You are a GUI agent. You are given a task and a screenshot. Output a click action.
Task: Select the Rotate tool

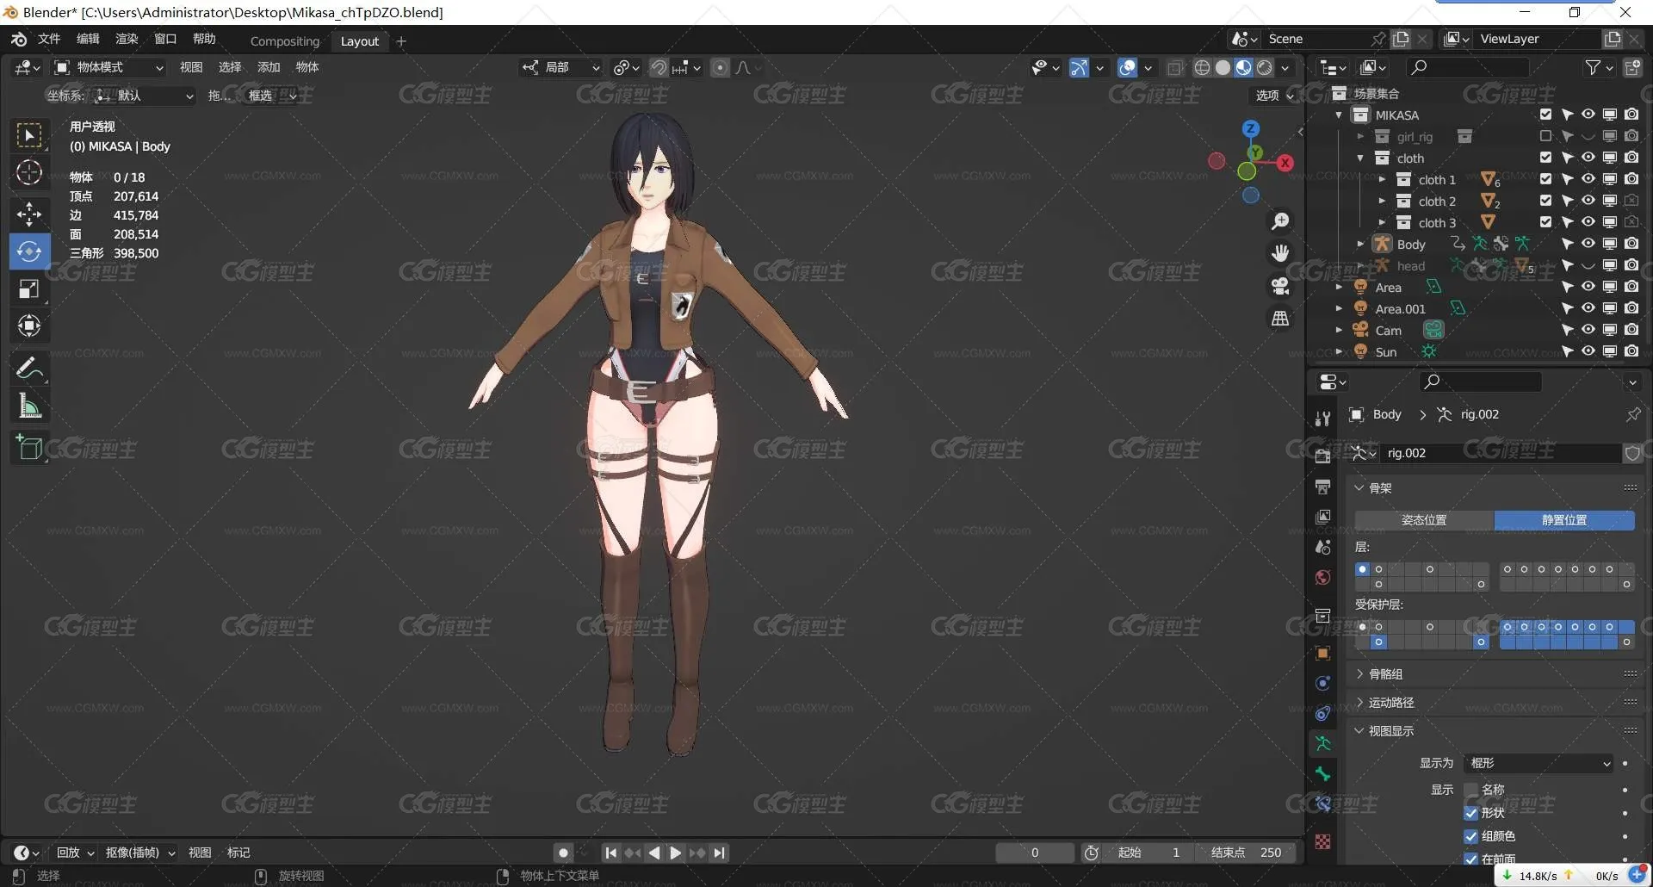point(29,251)
